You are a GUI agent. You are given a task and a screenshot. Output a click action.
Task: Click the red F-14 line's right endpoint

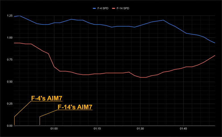point(215,55)
